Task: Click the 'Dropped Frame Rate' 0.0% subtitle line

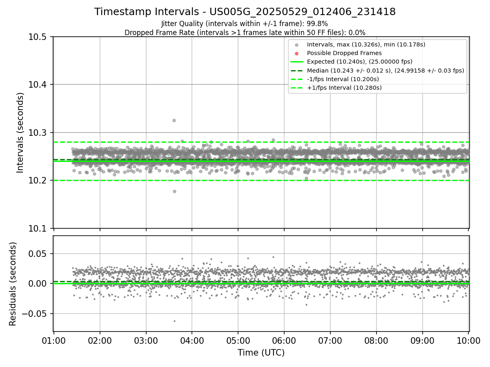Action: pos(245,32)
